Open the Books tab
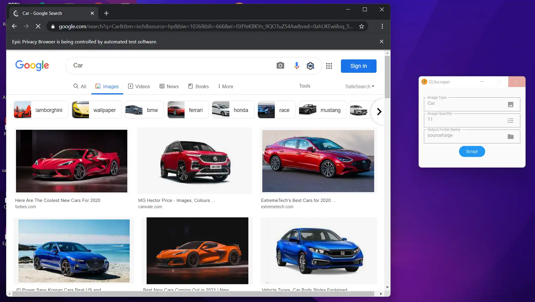The image size is (535, 302). [199, 86]
